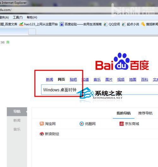Click the 音乐 link above search box
The height and width of the screenshot is (167, 158).
pyautogui.click(x=97, y=79)
